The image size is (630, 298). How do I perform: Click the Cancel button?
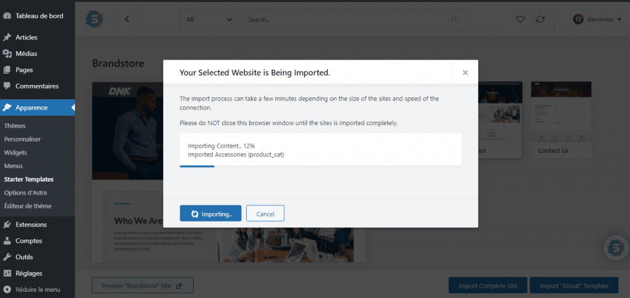[265, 214]
